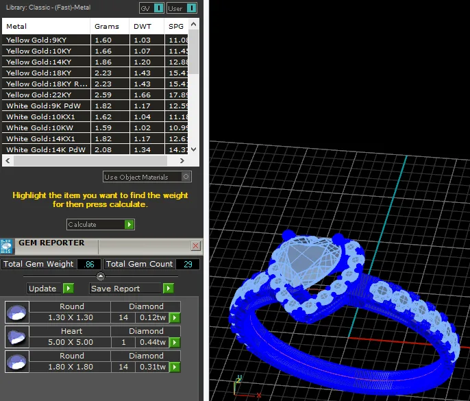Select the heart gem thumbnail
This screenshot has width=470, height=401.
coord(17,337)
